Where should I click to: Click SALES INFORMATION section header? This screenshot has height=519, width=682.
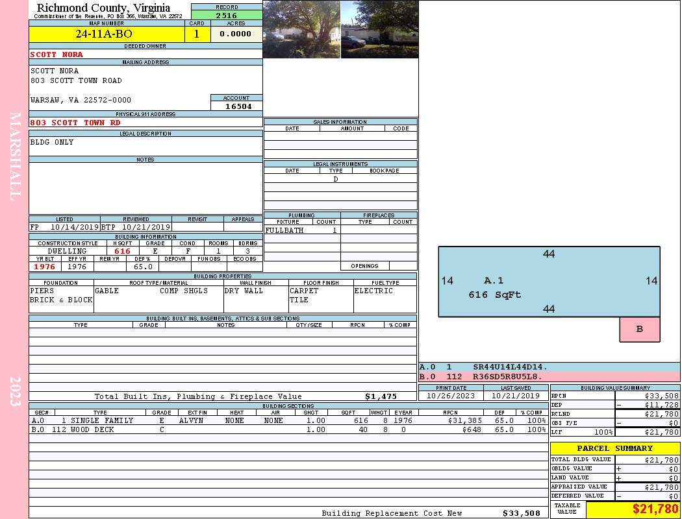(x=340, y=122)
